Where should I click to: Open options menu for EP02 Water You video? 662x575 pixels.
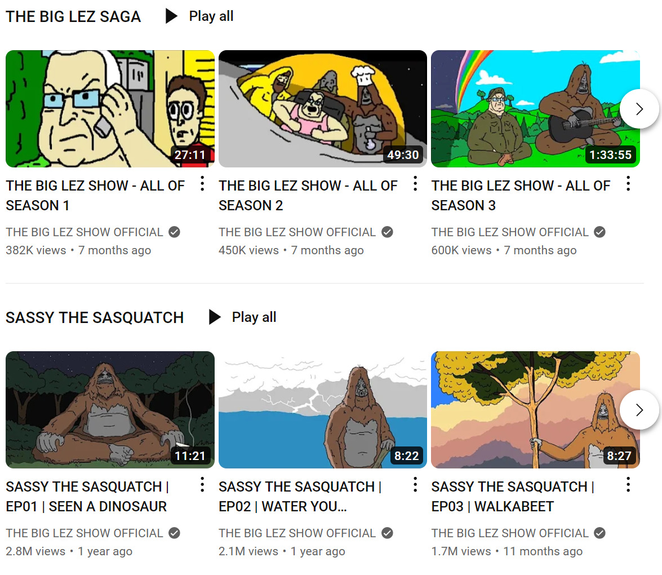415,485
